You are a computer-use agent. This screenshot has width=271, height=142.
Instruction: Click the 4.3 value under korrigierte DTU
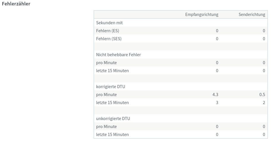tap(215, 94)
